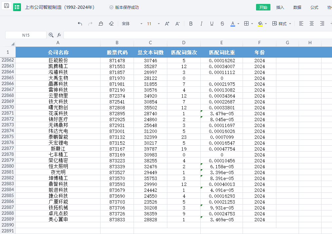Viewport: 332px width, 234px height.
Task: Select cell 卓兆点胶
Action: [58, 214]
